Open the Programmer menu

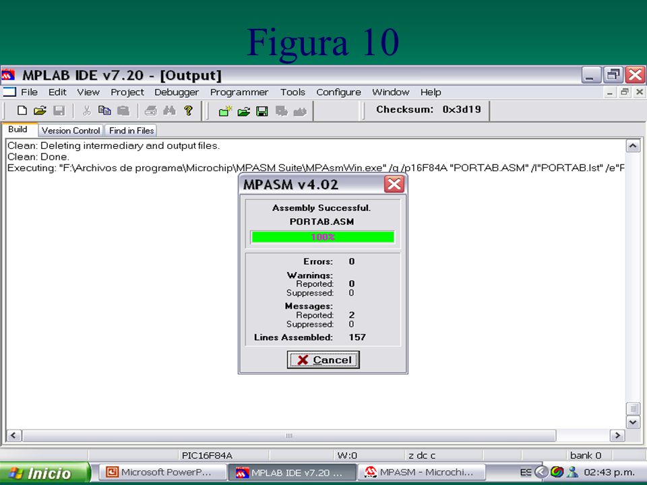(x=239, y=92)
